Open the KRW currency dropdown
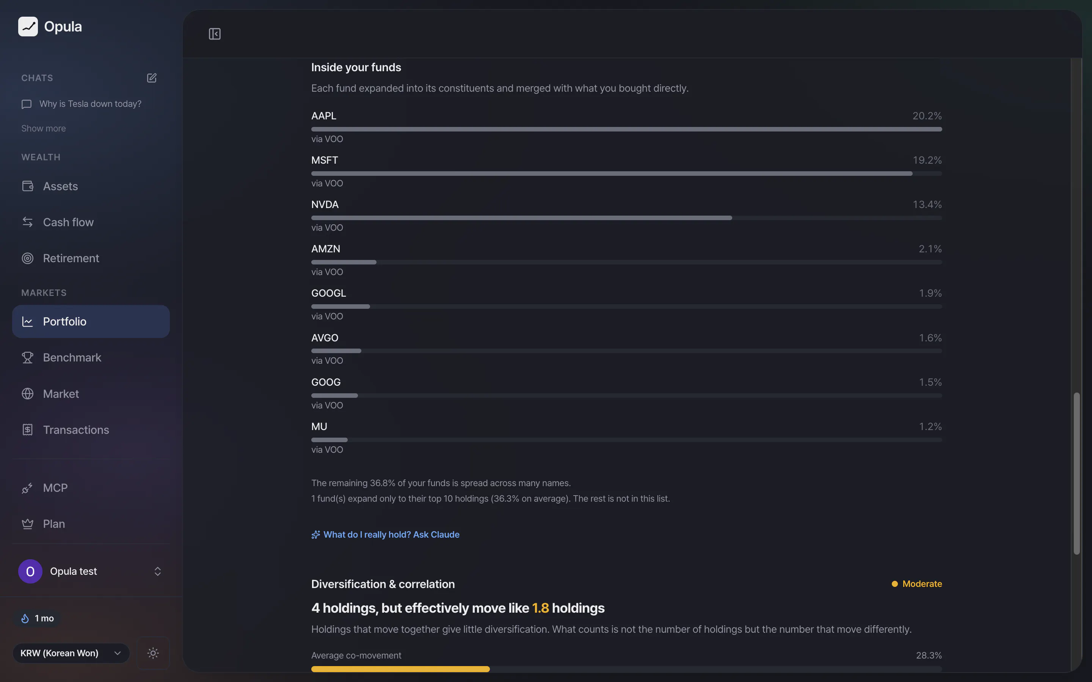The image size is (1092, 682). pos(71,653)
